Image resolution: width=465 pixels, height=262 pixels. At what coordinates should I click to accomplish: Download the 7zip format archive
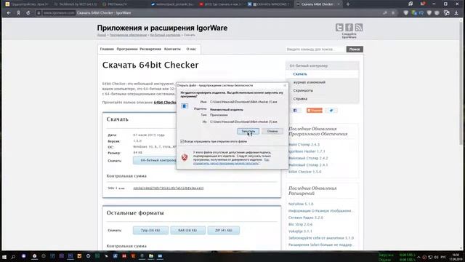point(150,230)
